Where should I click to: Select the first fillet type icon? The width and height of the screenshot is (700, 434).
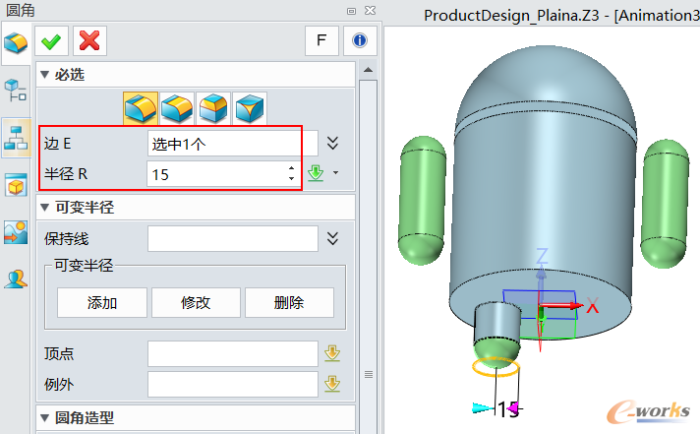click(x=141, y=107)
